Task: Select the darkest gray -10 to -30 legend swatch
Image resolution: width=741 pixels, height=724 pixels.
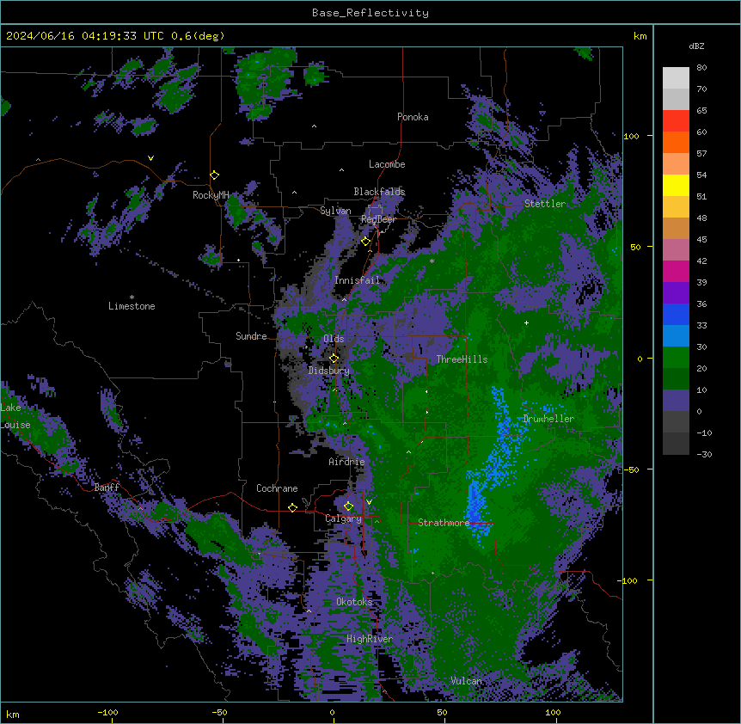Action: 676,444
